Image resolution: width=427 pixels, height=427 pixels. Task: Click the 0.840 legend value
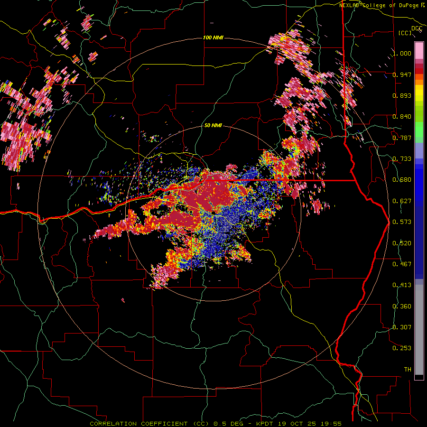[402, 117]
